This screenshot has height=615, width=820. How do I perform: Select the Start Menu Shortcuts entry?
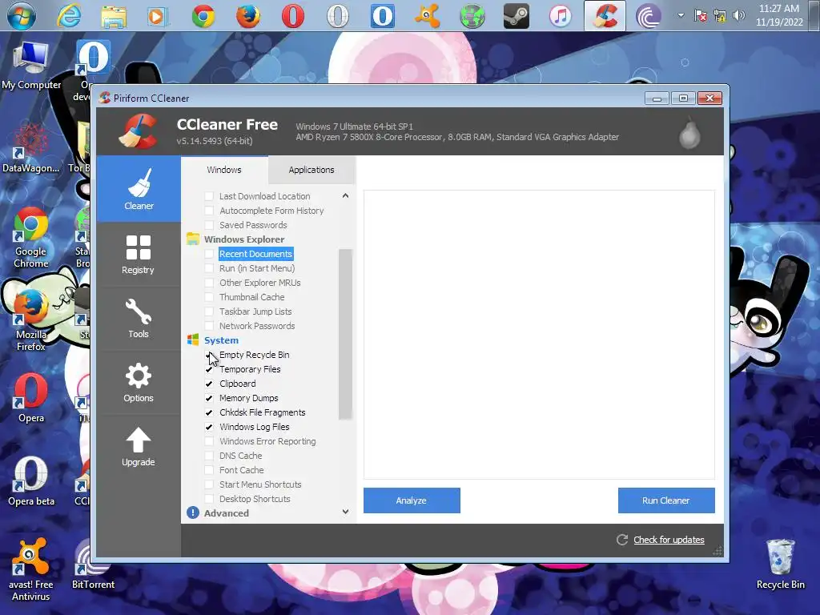point(260,484)
